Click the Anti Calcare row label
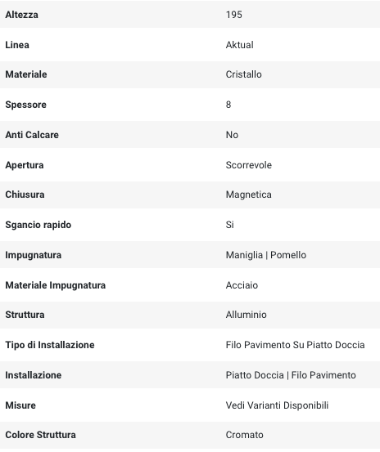The image size is (380, 452). (x=32, y=135)
